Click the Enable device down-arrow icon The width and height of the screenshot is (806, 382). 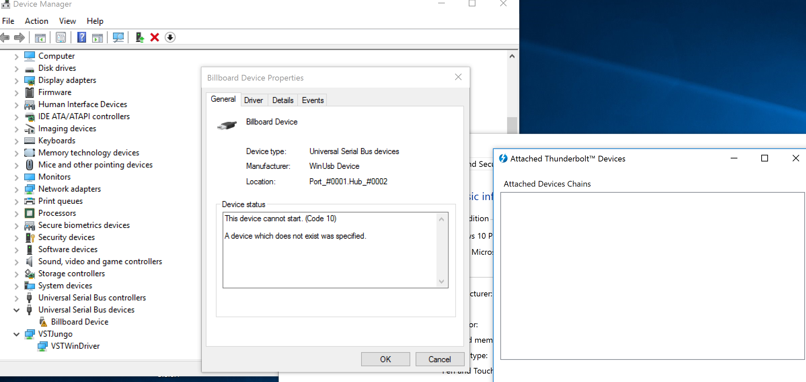(170, 37)
